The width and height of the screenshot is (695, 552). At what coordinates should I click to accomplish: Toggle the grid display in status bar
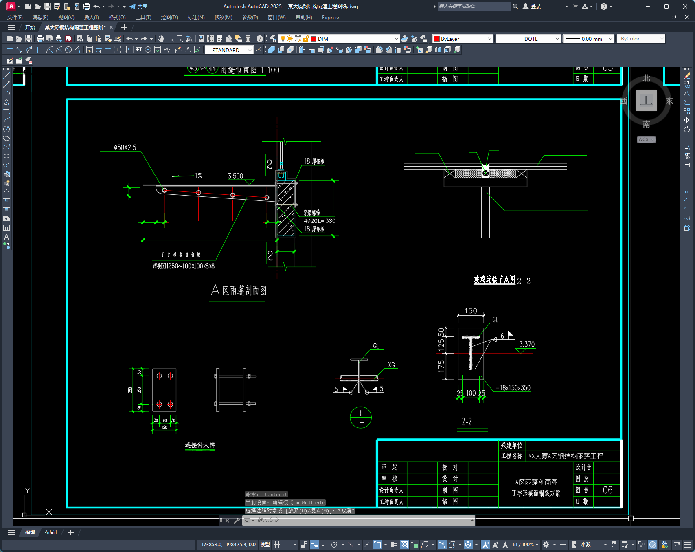(x=277, y=545)
